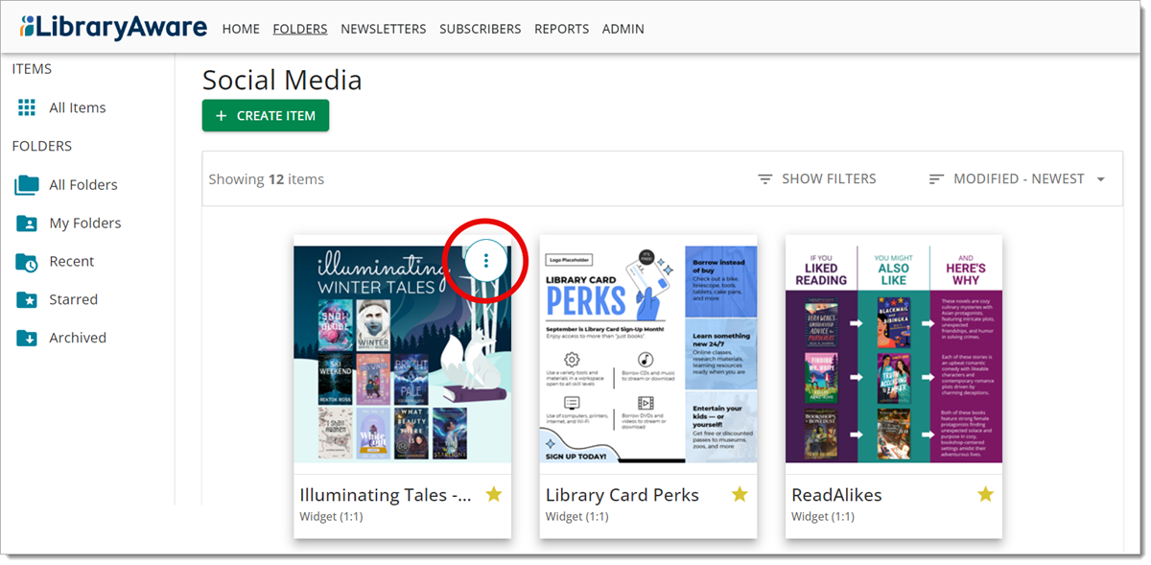Click the My Folders person-folder icon
Screen dimensions: 1151x565
[x=27, y=223]
